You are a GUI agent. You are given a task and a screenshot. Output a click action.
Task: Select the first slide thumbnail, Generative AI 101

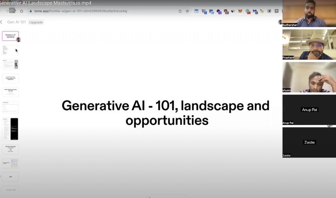pos(10,36)
